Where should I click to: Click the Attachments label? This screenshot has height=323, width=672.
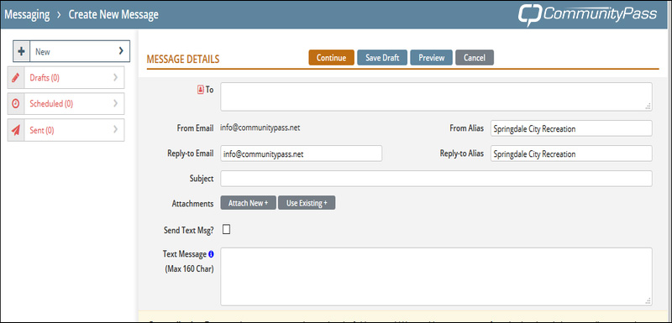coord(192,204)
